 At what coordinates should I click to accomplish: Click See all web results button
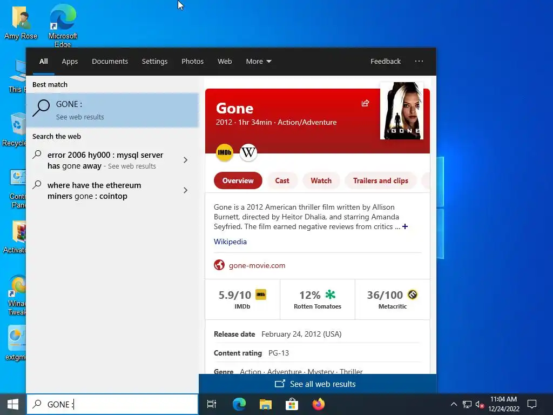click(318, 384)
